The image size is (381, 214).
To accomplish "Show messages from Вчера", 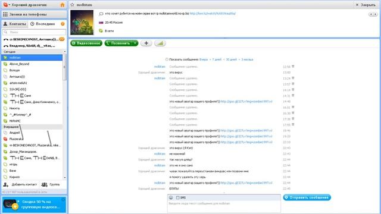I will click(x=204, y=59).
